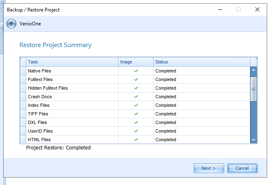Grab the vertical scrollbar thumb
Viewport: 277px width, 185px height.
coord(253,89)
